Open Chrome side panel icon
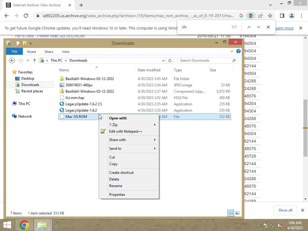The height and width of the screenshot is (231, 308). pos(282,16)
